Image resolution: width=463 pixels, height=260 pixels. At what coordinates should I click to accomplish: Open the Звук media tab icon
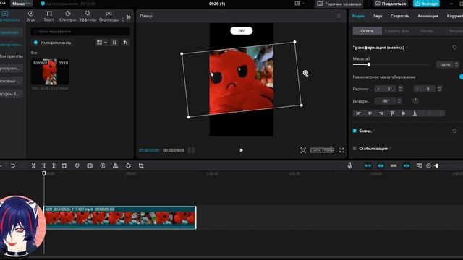point(30,16)
